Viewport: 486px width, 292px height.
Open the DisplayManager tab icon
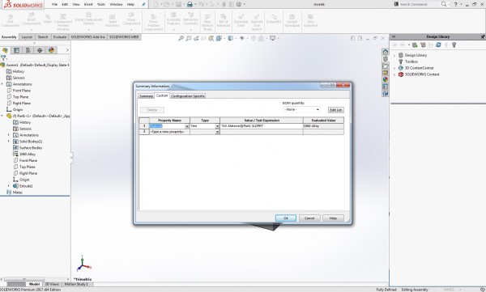coord(51,50)
